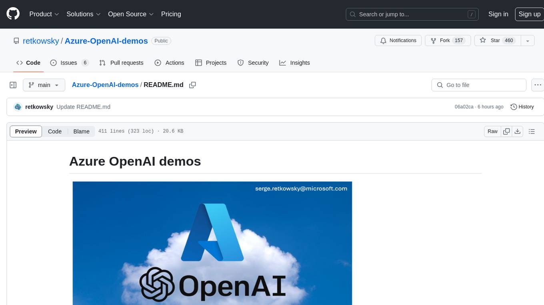Click the Public visibility label
544x305 pixels.
point(161,41)
